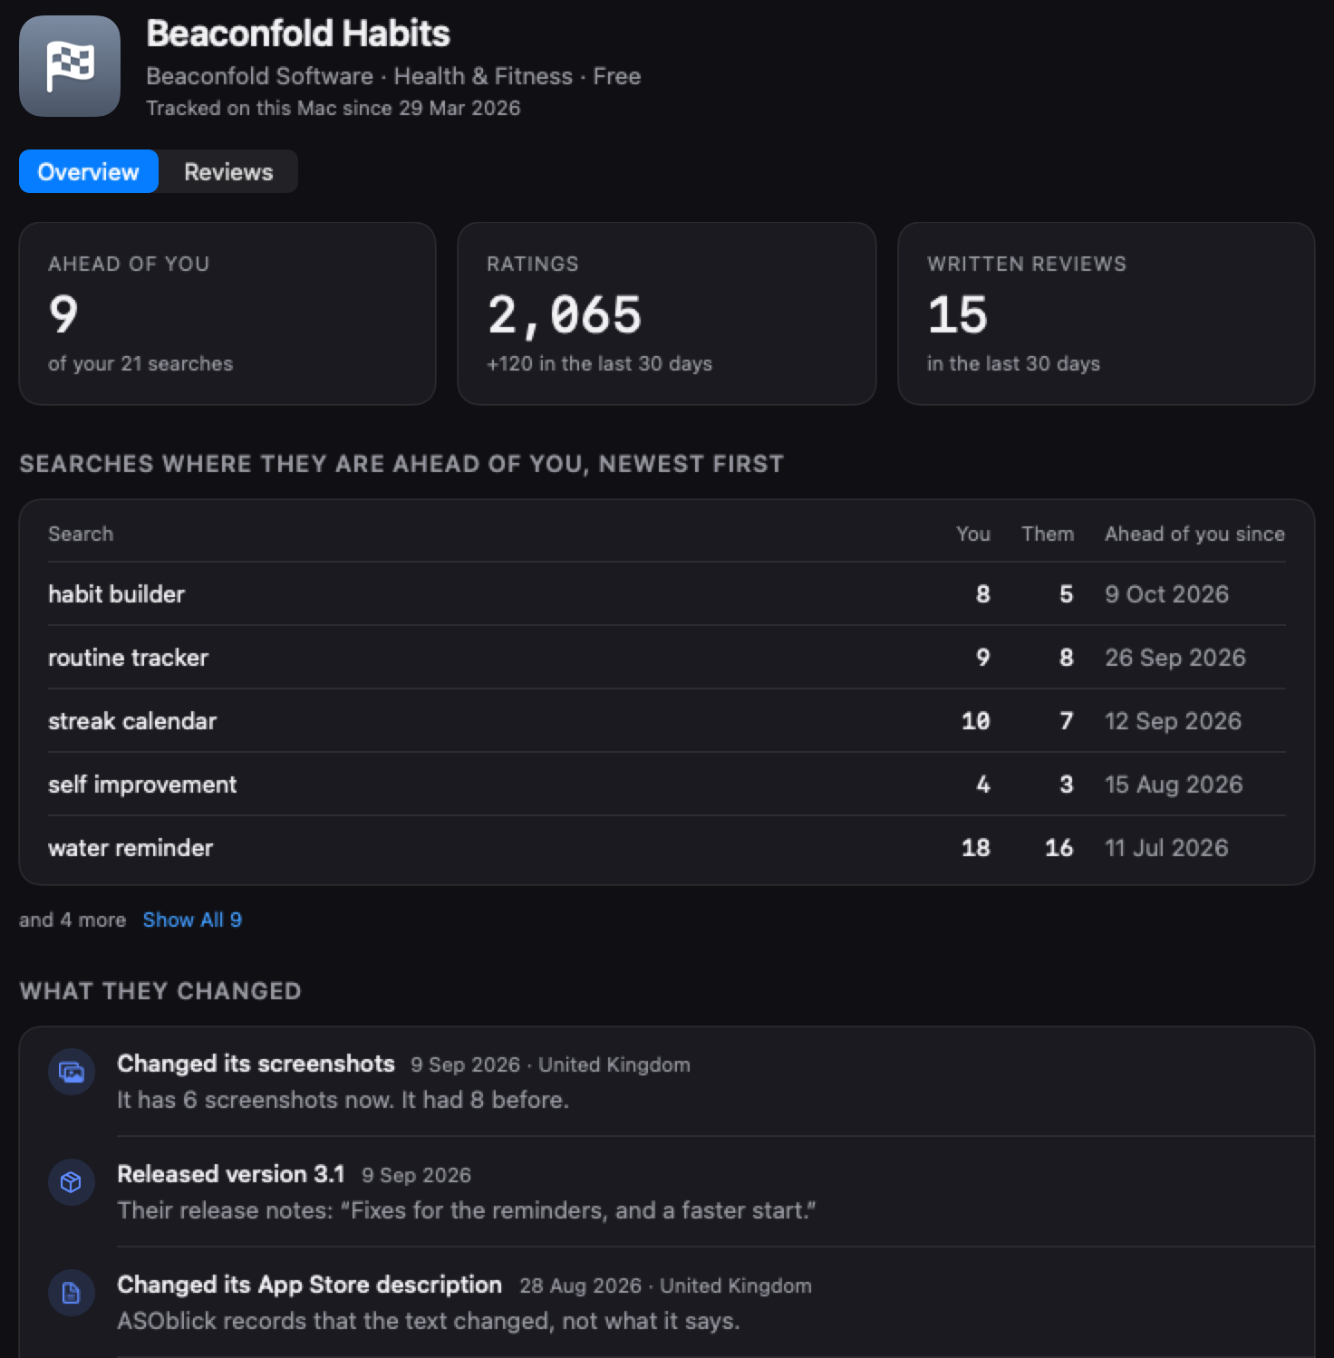This screenshot has height=1358, width=1334.
Task: Click the 15 Aug 2026 date cell
Action: click(x=1174, y=784)
